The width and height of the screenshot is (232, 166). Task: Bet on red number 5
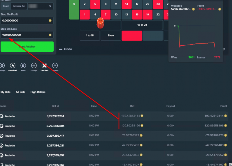pos(95,4)
